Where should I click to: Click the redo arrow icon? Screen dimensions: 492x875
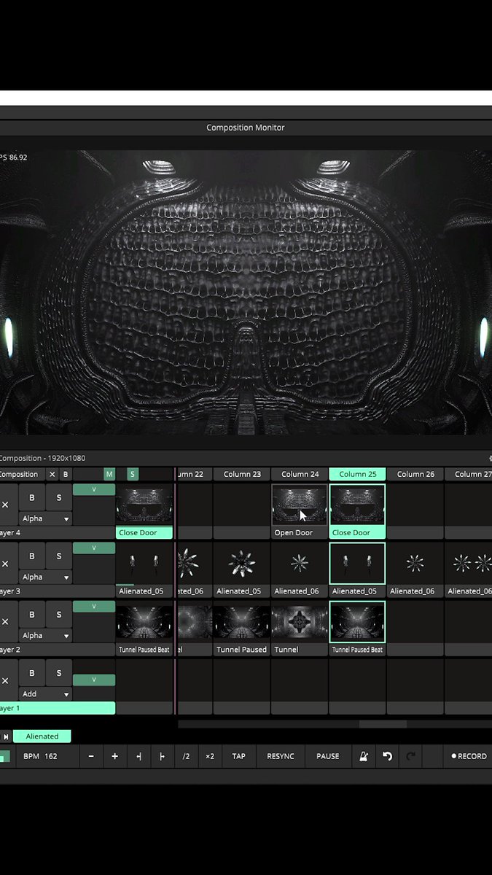[x=410, y=756]
